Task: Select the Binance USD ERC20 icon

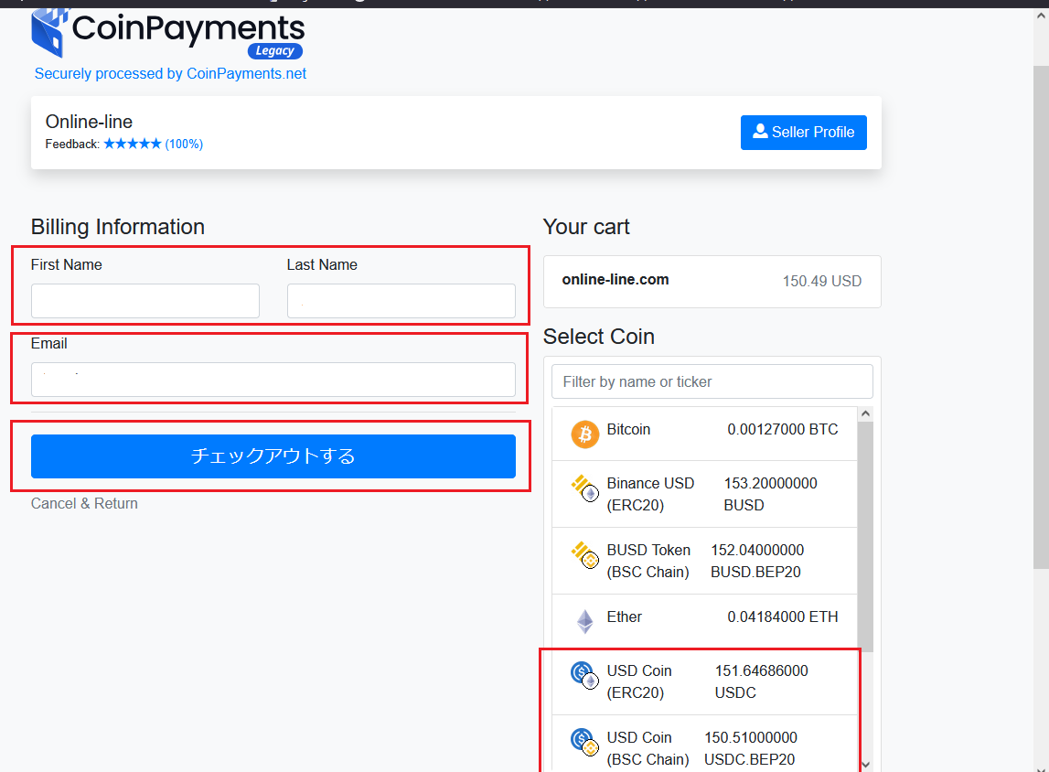Action: [584, 489]
